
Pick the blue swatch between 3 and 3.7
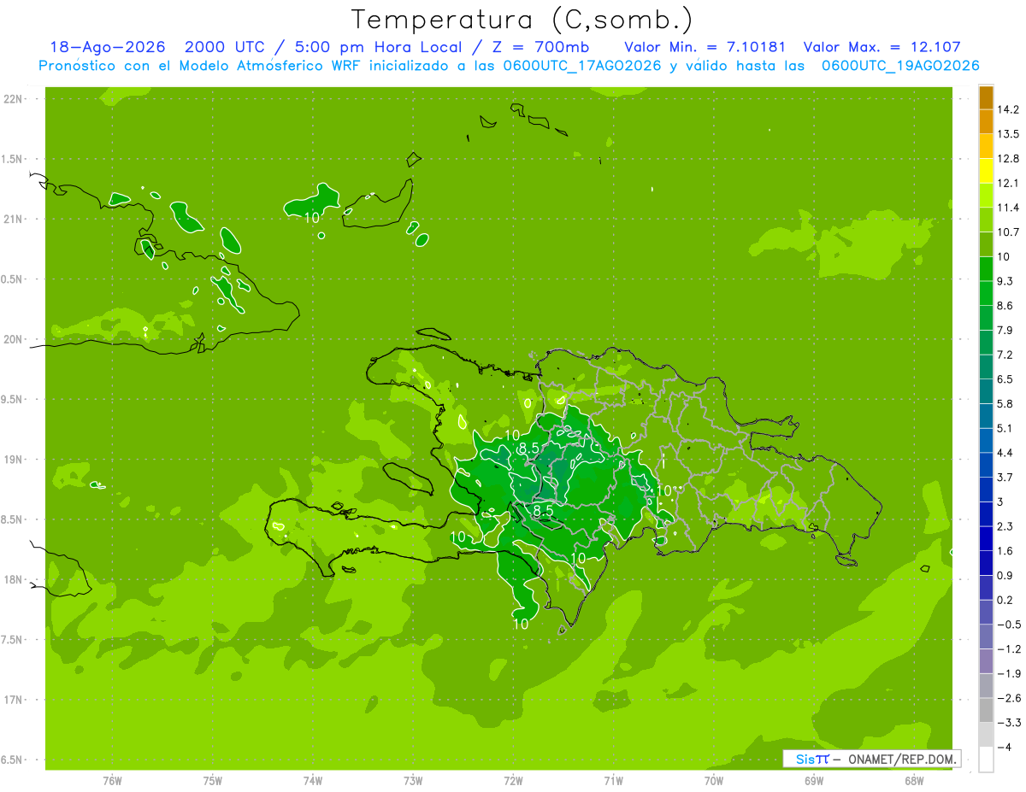(986, 490)
